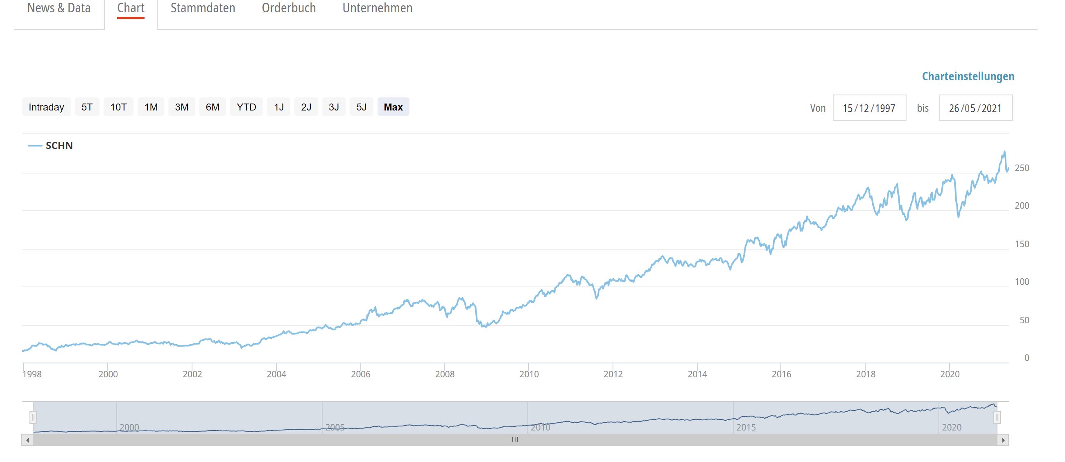Select the 6M range button
This screenshot has width=1065, height=462.
pos(213,107)
